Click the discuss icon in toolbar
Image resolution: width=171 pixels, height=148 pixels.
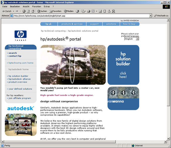pyautogui.click(x=104, y=11)
